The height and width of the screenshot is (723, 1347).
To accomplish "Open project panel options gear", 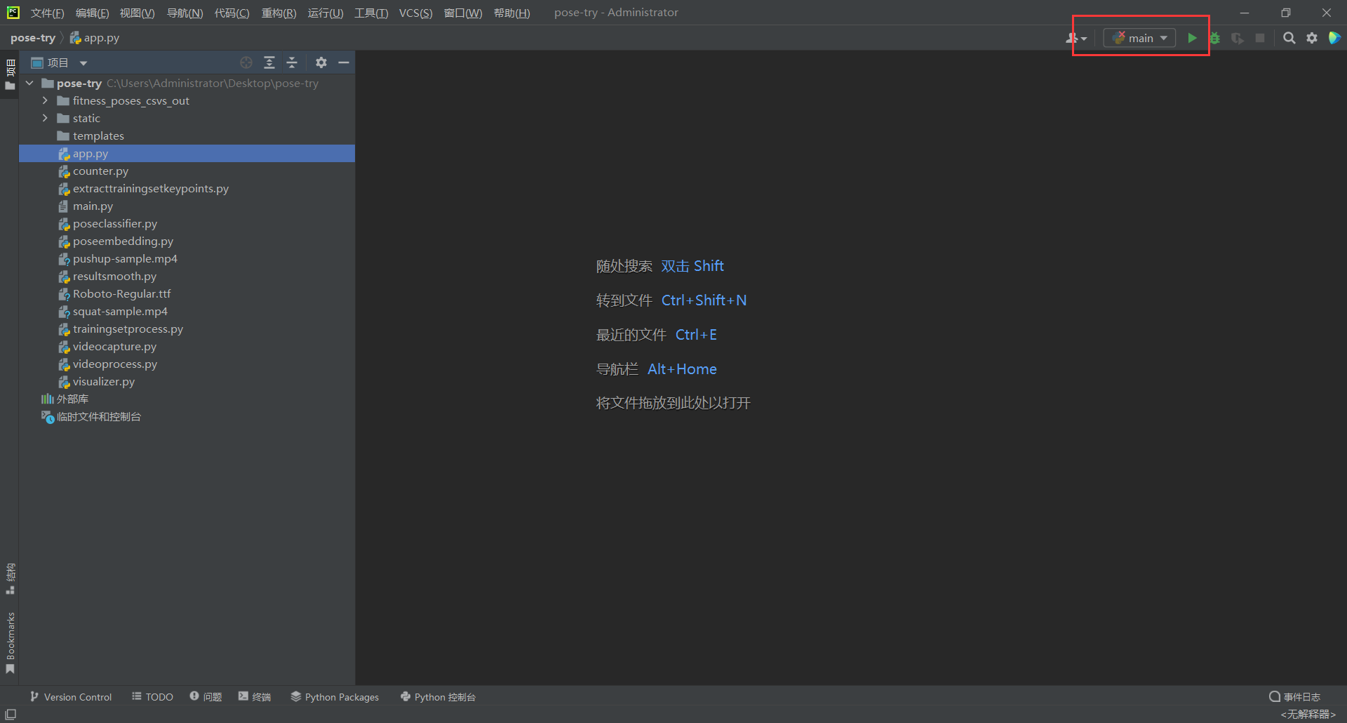I will coord(321,62).
